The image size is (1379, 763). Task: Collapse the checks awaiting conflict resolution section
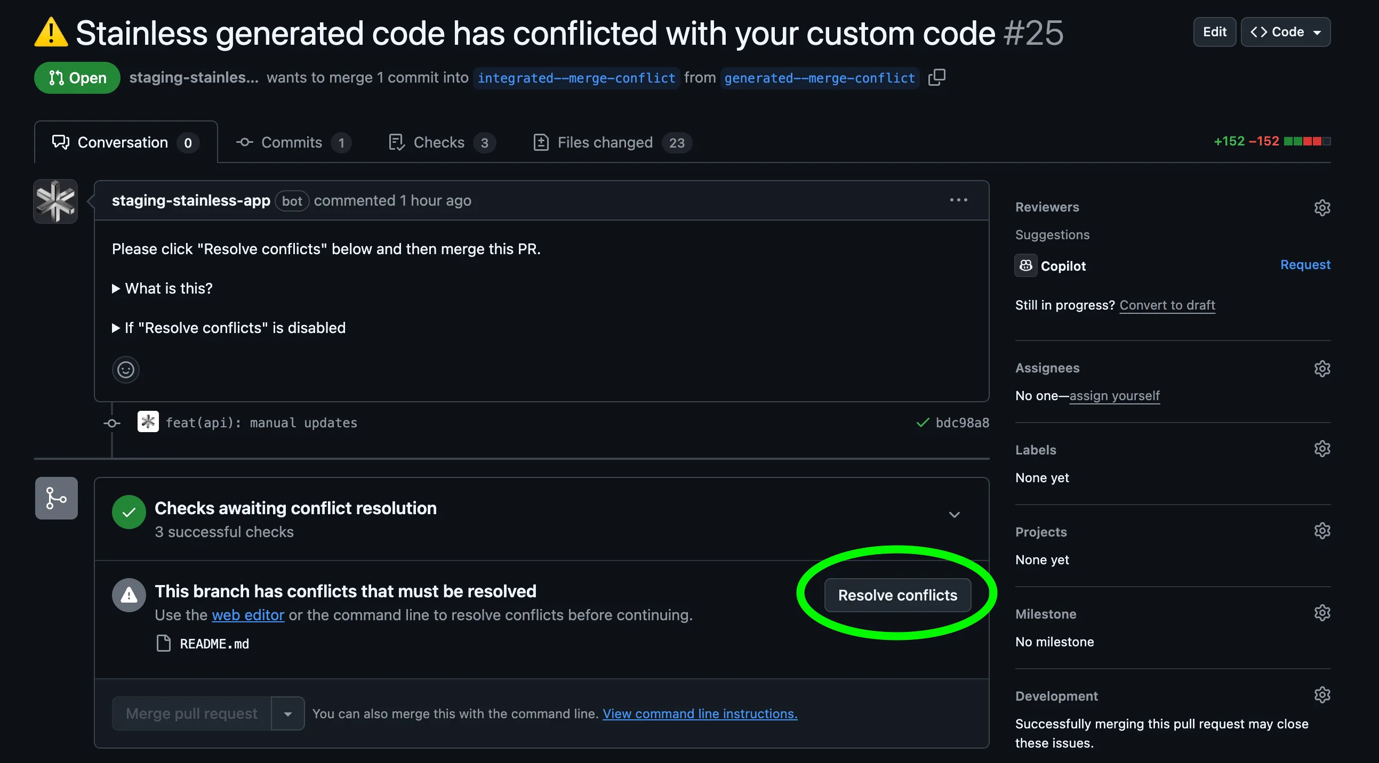pos(954,514)
